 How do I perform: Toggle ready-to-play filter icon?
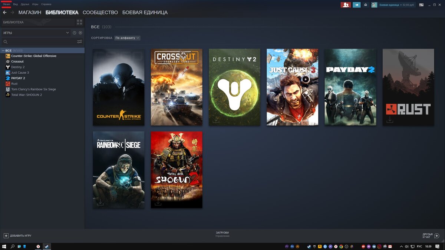[80, 33]
